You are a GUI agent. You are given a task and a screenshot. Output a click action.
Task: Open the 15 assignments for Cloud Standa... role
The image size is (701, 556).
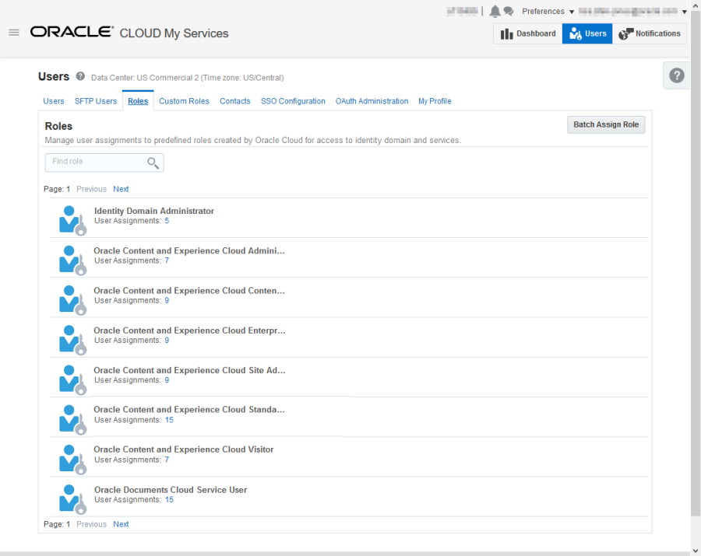[x=169, y=420]
